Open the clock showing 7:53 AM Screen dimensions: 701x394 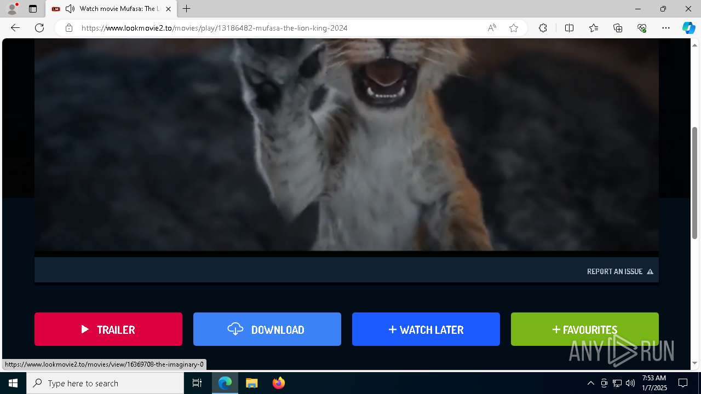click(x=654, y=383)
